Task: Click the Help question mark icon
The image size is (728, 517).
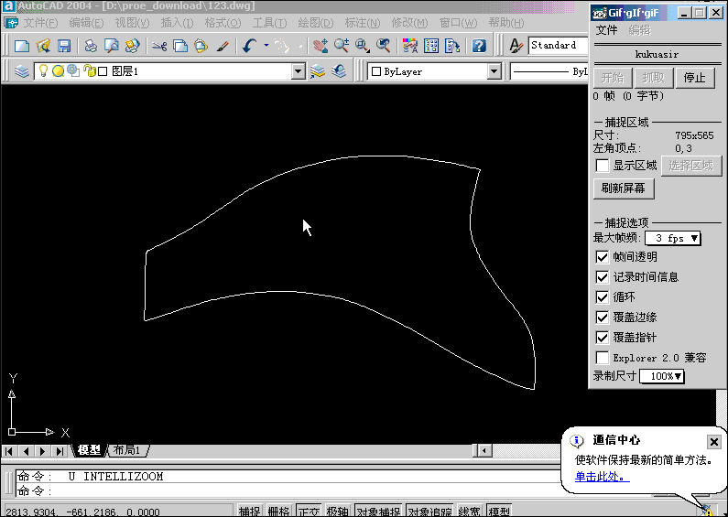Action: click(x=479, y=46)
